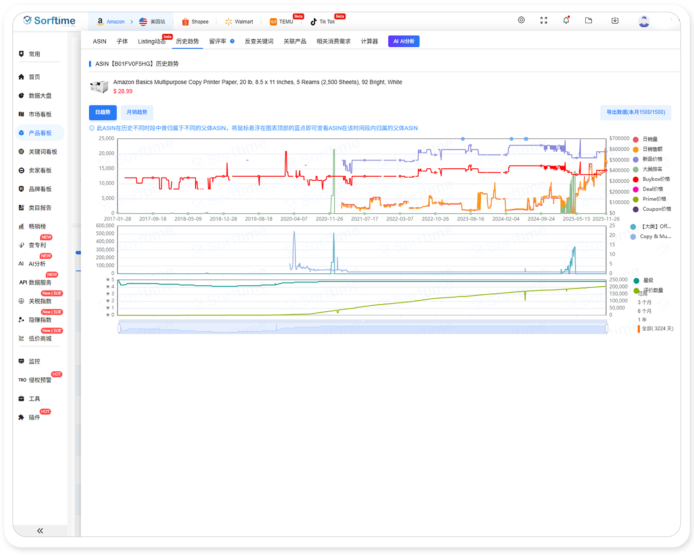Open the user avatar profile
The width and height of the screenshot is (694, 555).
pos(644,21)
